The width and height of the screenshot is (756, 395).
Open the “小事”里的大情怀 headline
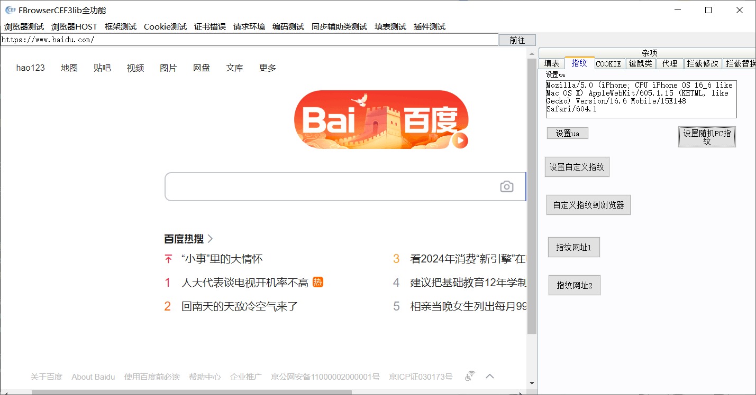(x=222, y=259)
